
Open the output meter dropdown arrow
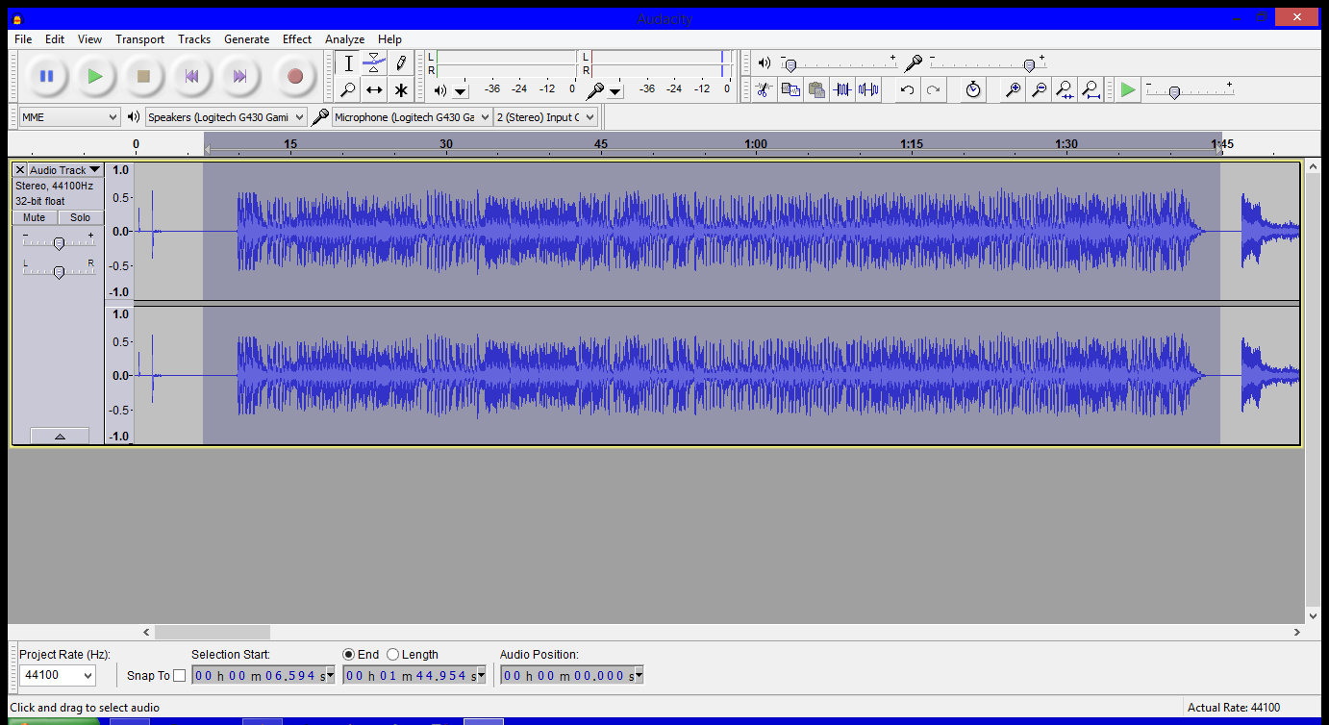pos(461,91)
